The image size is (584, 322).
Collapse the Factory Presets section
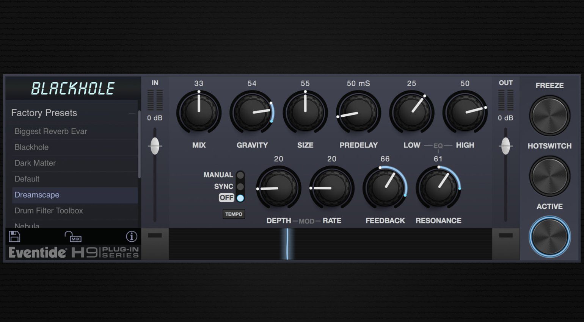[132, 113]
